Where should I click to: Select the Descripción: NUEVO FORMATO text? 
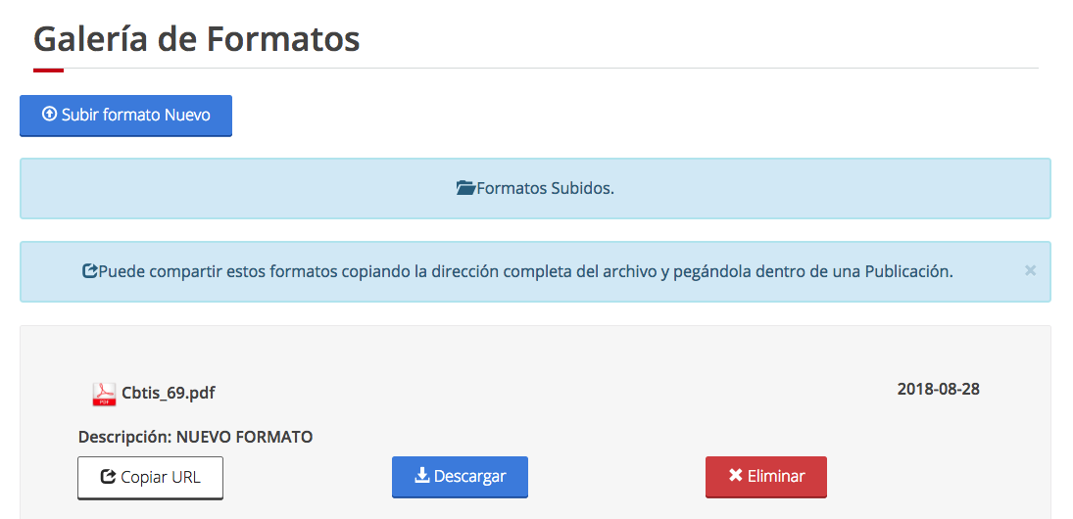click(195, 437)
